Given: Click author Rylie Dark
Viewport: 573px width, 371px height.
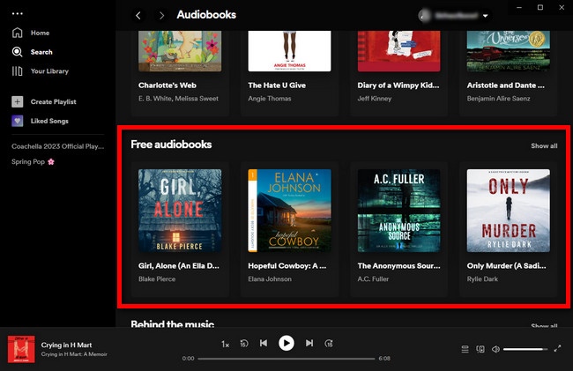Looking at the screenshot, I should pyautogui.click(x=482, y=279).
